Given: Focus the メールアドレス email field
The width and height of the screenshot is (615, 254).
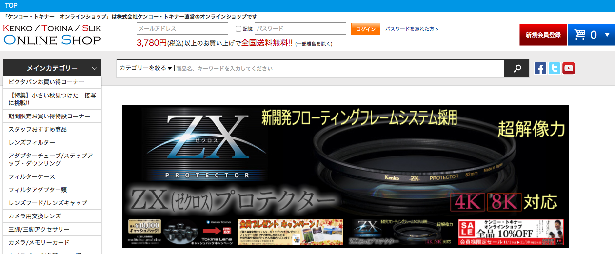Looking at the screenshot, I should (182, 29).
